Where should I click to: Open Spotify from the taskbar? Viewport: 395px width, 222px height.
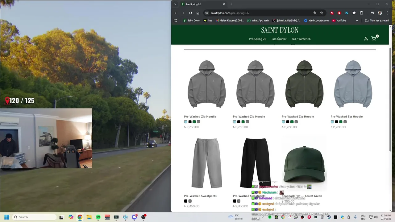98,217
